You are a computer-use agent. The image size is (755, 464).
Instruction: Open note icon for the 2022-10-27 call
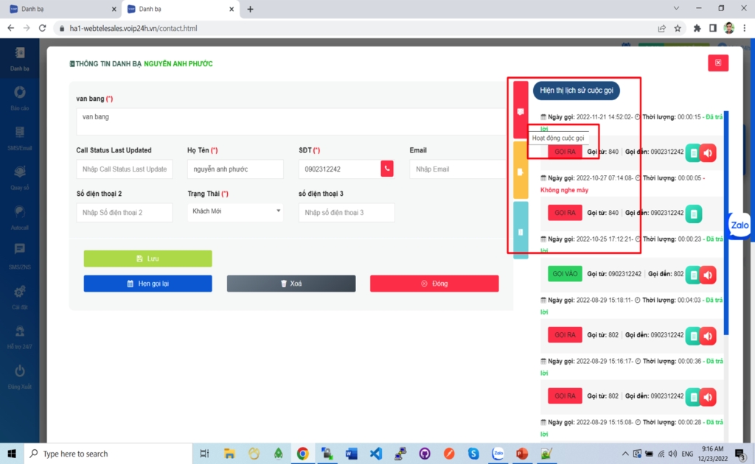(x=693, y=213)
